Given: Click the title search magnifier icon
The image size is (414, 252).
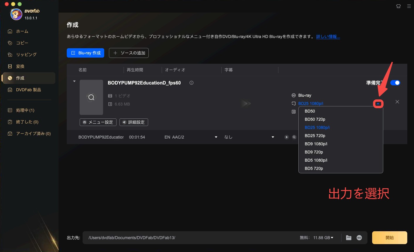Looking at the screenshot, I should pyautogui.click(x=294, y=137).
